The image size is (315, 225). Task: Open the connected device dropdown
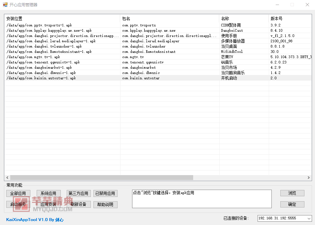pos(310,218)
